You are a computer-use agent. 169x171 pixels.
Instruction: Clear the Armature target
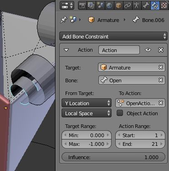(x=161, y=67)
